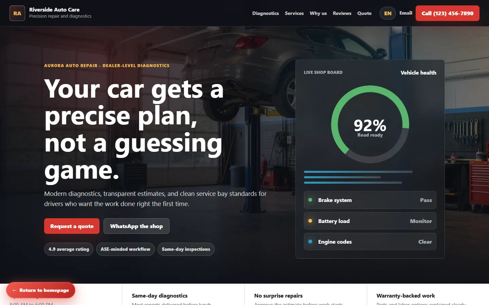Select the Engine codes row
Image resolution: width=489 pixels, height=305 pixels.
pyautogui.click(x=370, y=242)
